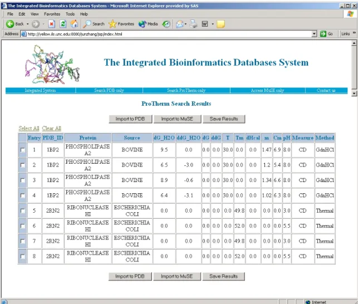Viewport: 358px width, 304px height.
Task: Check the checkbox for entry 5
Action: tap(23, 211)
